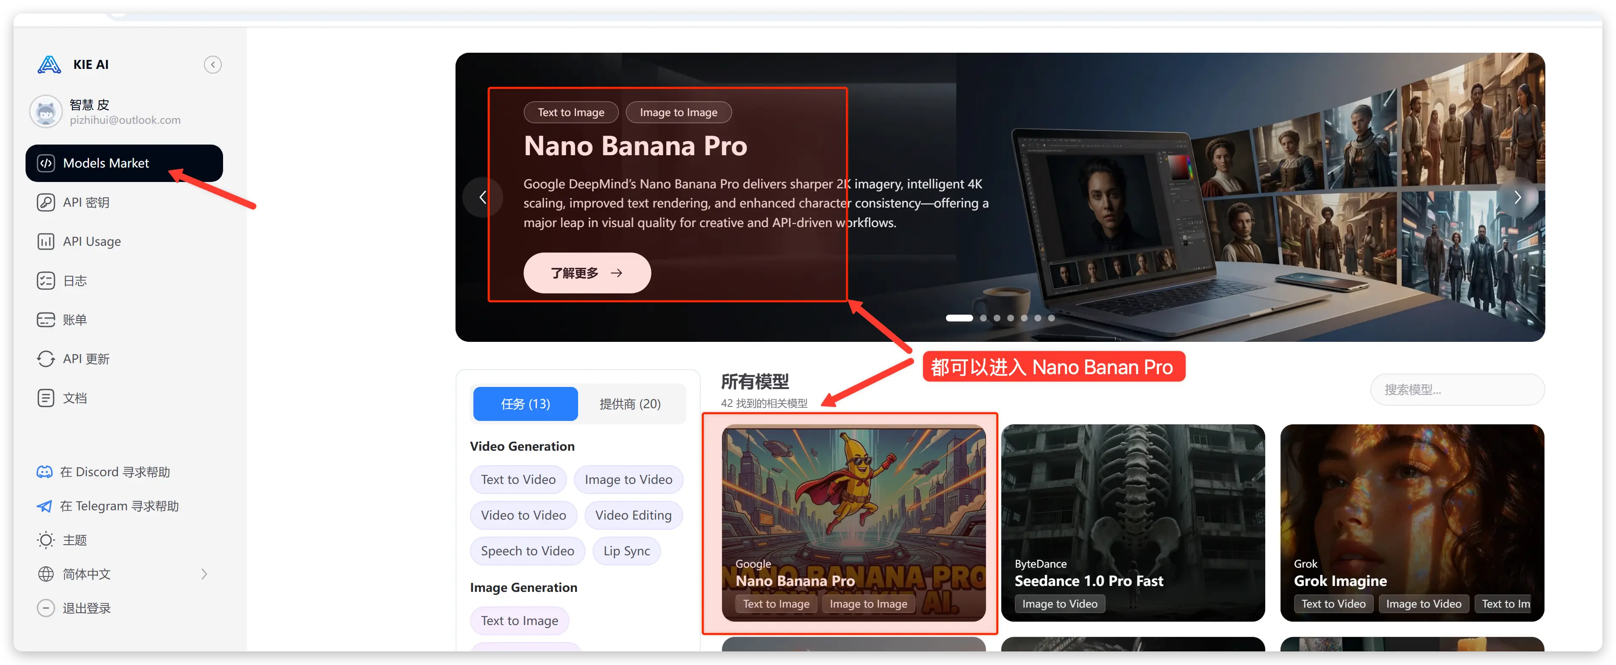
Task: Click 在 Discord 寻求帮助 link
Action: [x=115, y=472]
